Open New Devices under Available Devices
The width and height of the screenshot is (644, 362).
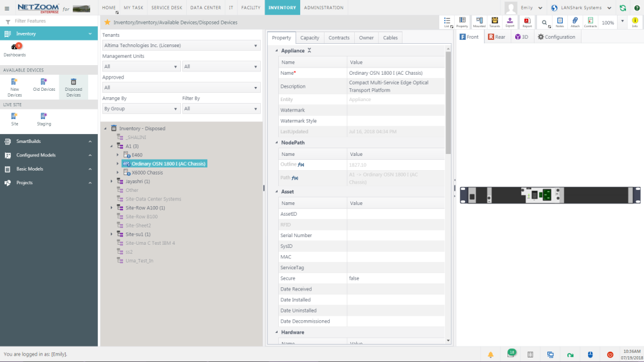click(x=14, y=87)
